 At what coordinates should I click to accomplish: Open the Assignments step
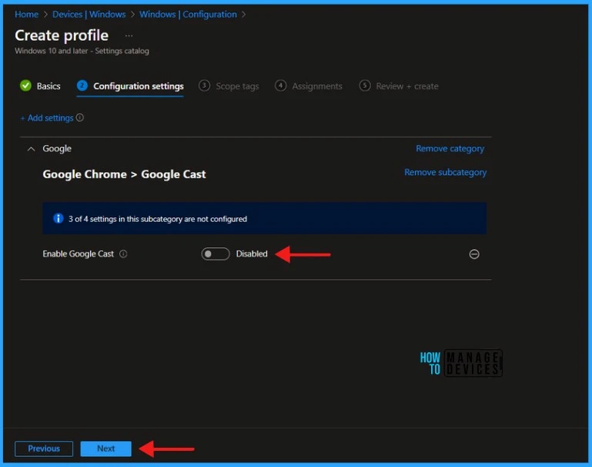pos(308,86)
